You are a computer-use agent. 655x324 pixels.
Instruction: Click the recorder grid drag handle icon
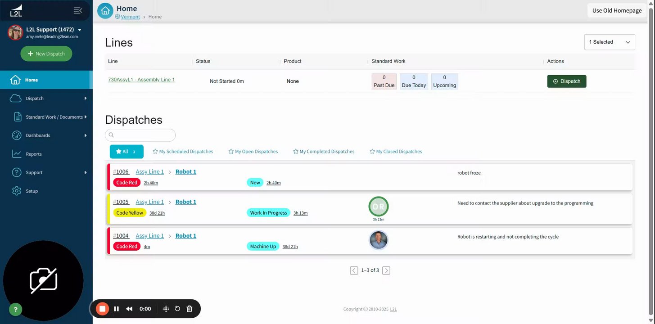pyautogui.click(x=166, y=309)
